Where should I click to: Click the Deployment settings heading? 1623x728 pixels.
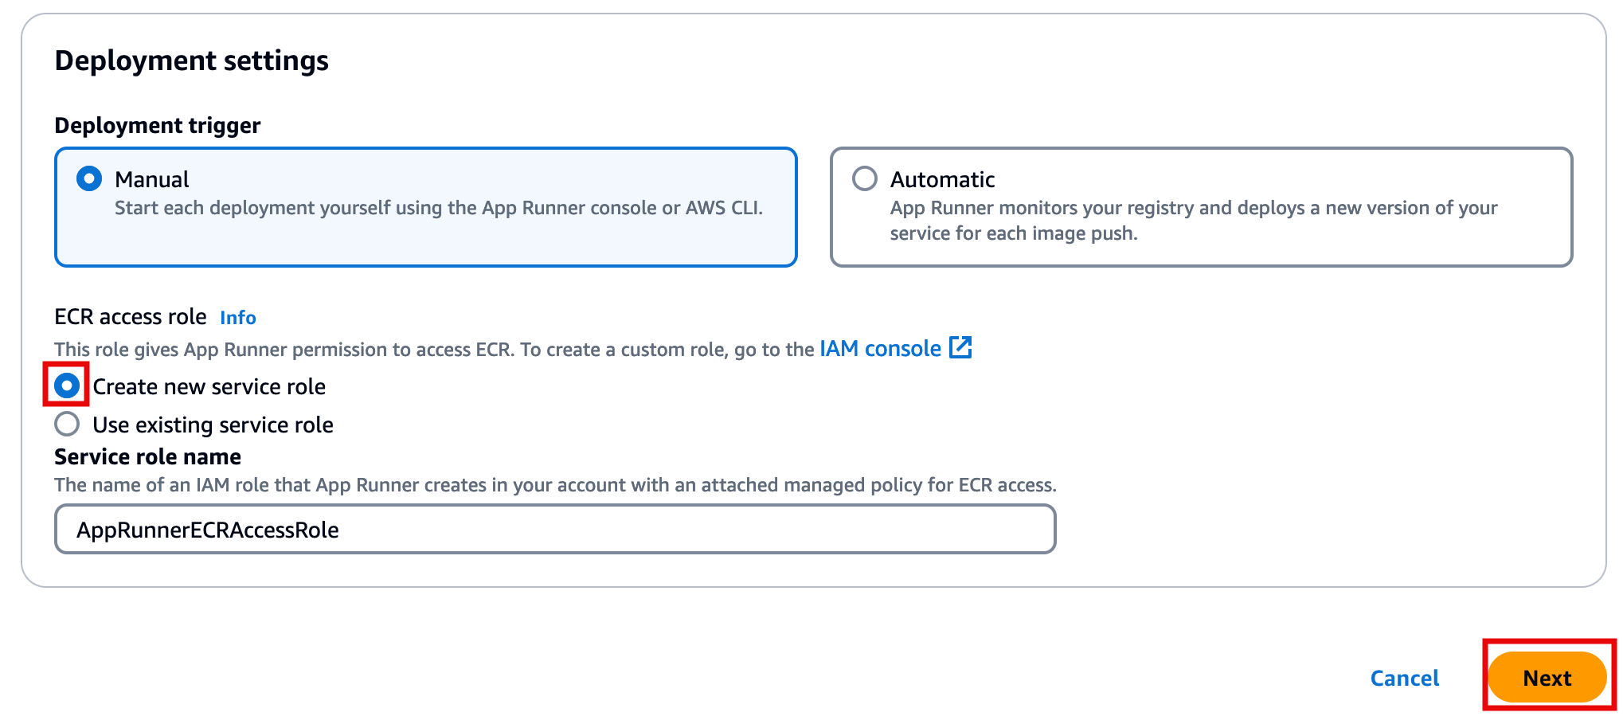coord(192,61)
